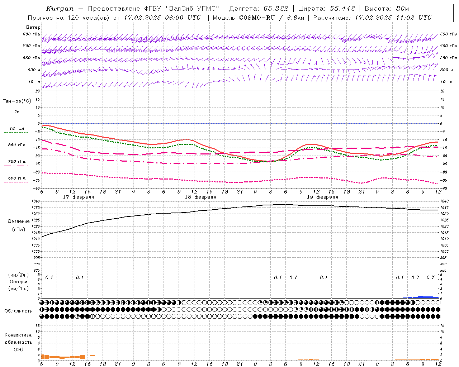Click the blue precipitation bars in Осадки panel
The height and width of the screenshot is (367, 459).
click(418, 297)
